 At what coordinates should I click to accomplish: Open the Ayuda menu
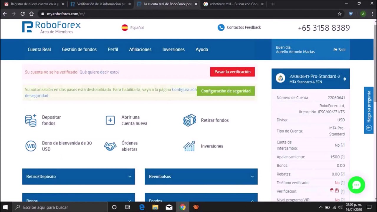[x=202, y=49]
